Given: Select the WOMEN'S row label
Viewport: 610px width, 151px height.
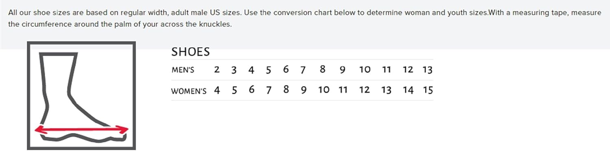Looking at the screenshot, I should [189, 91].
